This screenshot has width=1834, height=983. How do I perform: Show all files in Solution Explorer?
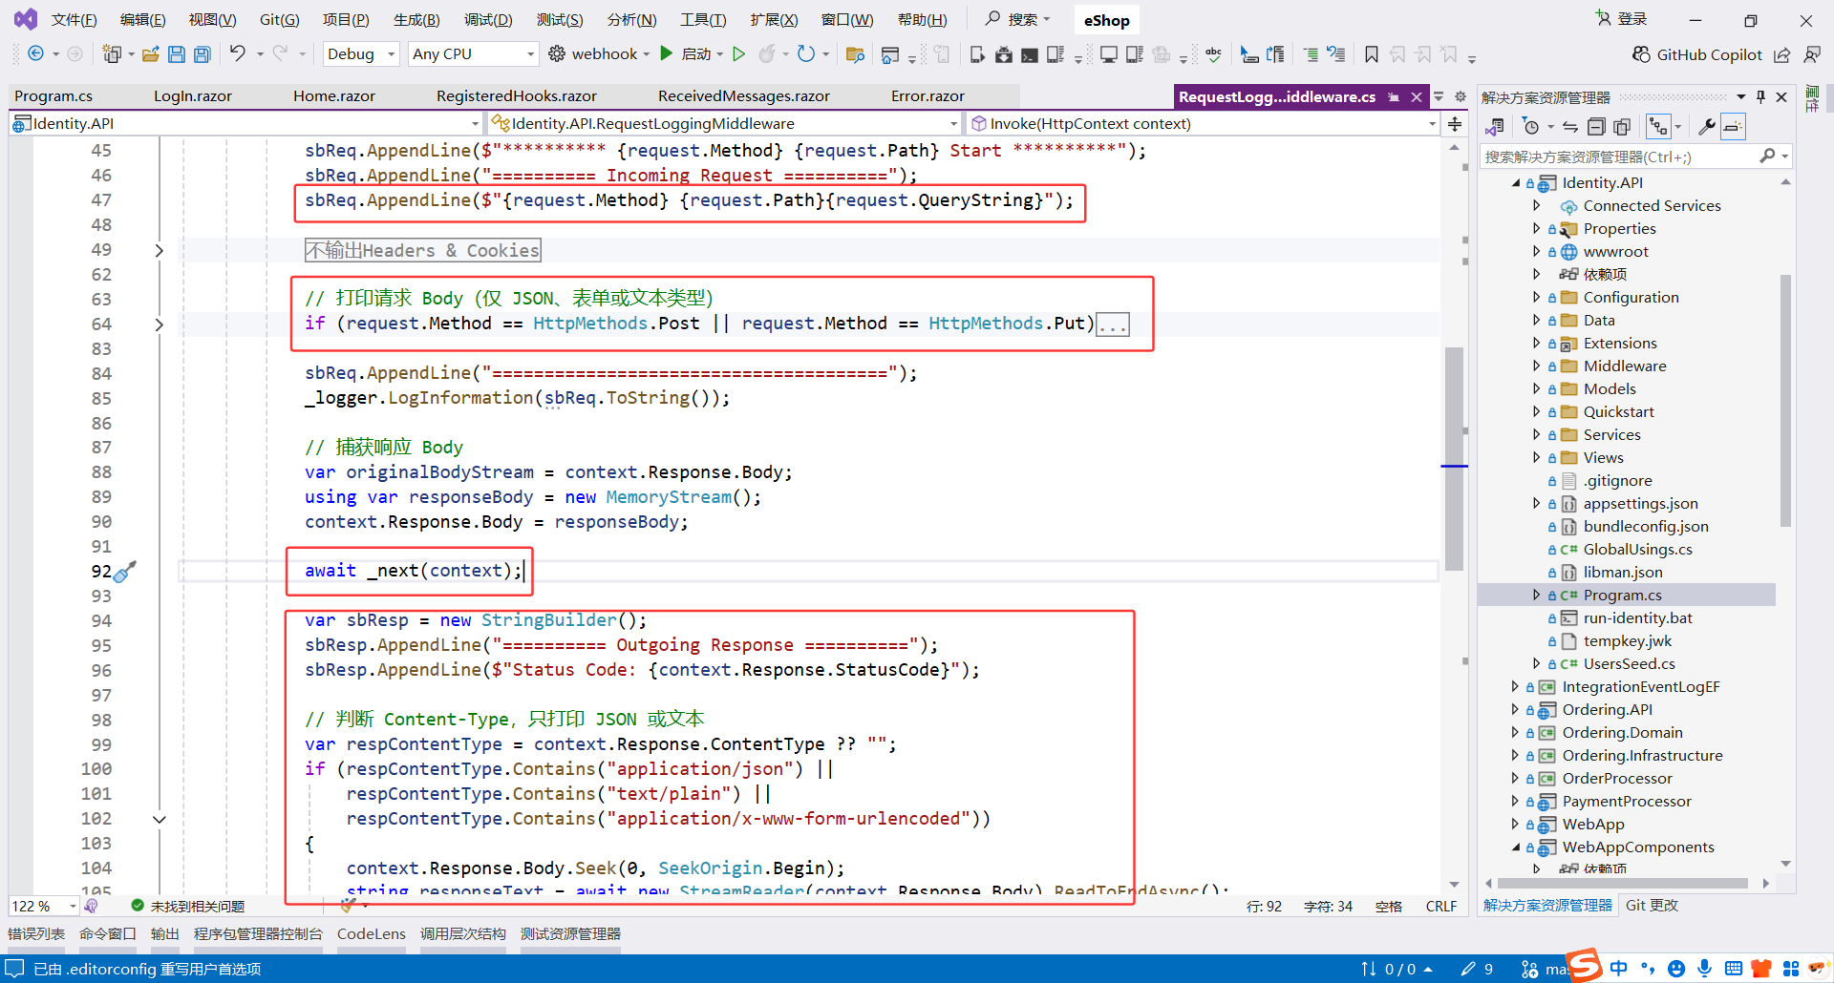(1622, 127)
